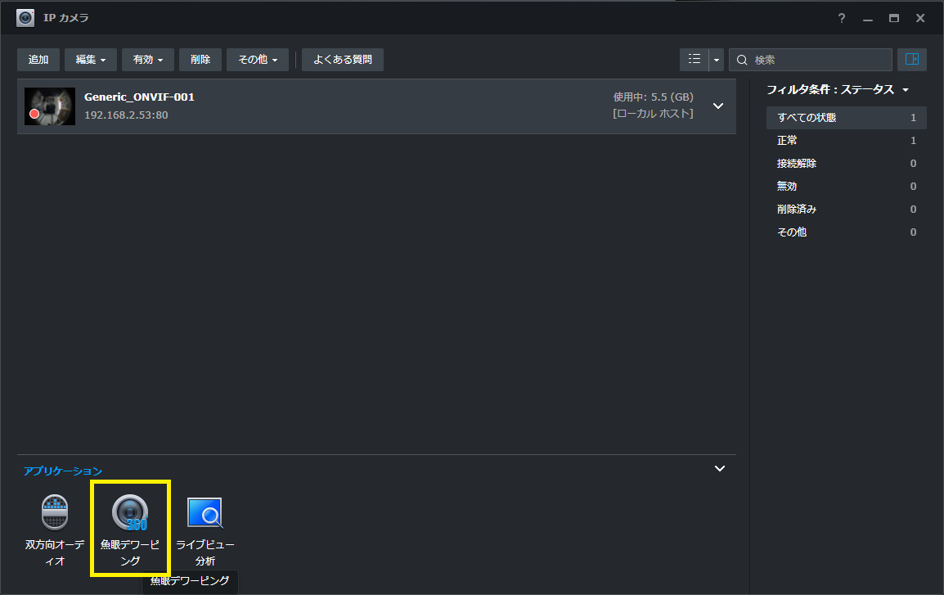Click the [ローカル ホスト] label
The width and height of the screenshot is (944, 595).
tap(654, 113)
